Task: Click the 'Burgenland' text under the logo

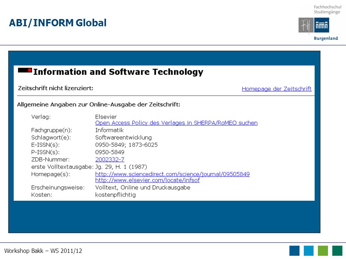Action: [x=326, y=38]
